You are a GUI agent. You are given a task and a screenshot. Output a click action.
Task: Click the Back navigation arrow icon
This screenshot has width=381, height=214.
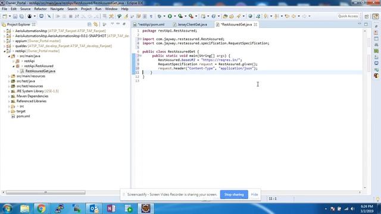pyautogui.click(x=293, y=16)
